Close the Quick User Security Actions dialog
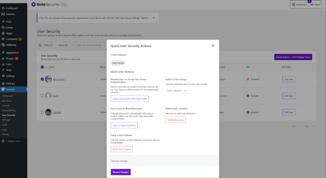Viewport: 326px width, 178px height. pyautogui.click(x=213, y=45)
